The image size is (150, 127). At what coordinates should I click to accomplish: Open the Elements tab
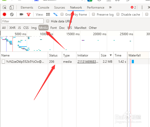27,8
